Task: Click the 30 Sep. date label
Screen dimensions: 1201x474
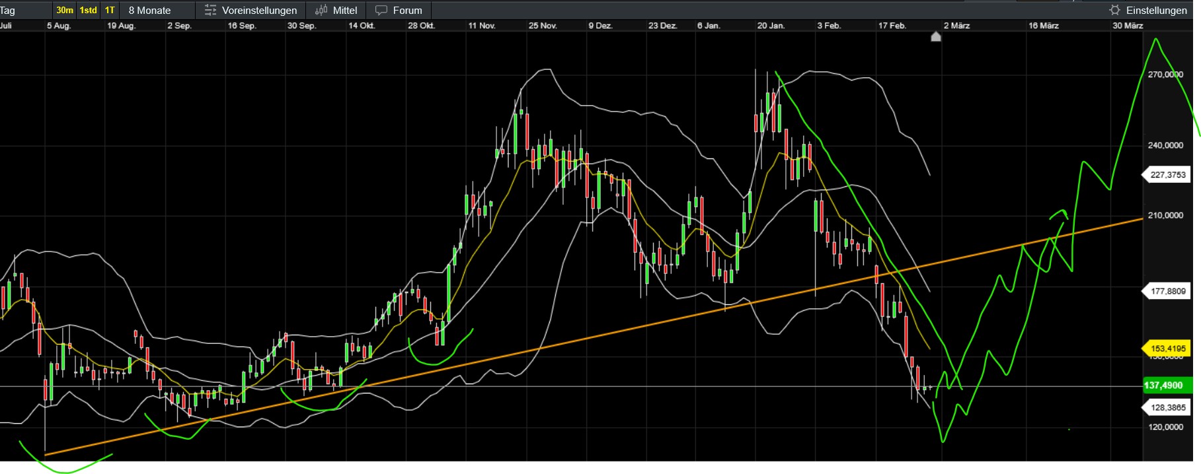Action: 301,26
